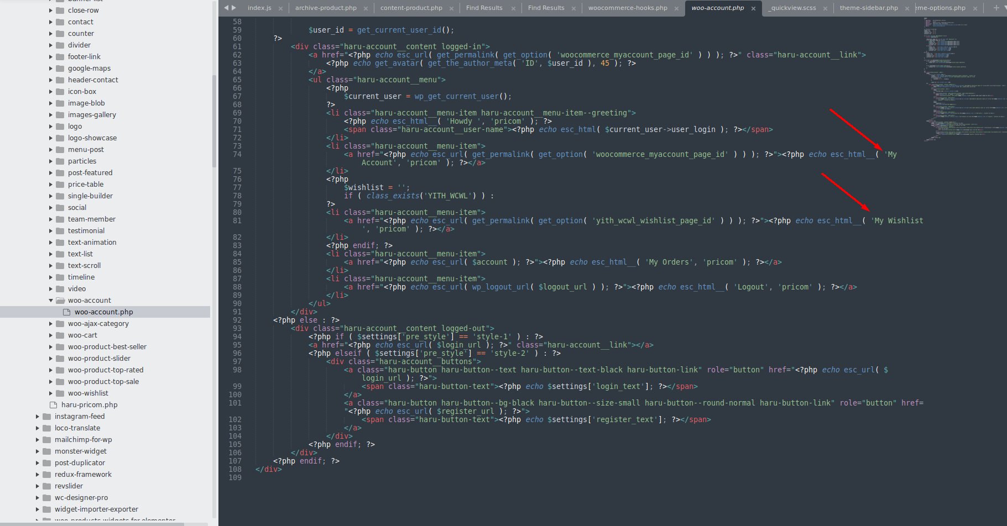Close the theme-sidebar.php tab

[907, 8]
